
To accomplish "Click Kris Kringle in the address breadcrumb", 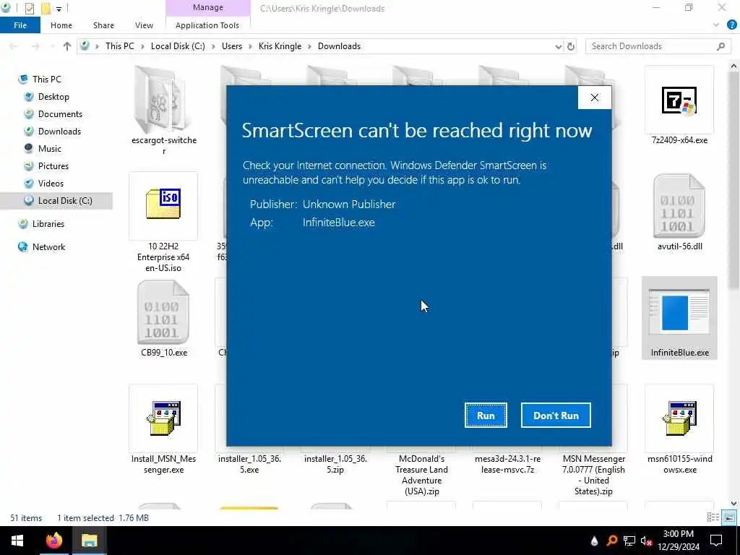I will point(280,46).
